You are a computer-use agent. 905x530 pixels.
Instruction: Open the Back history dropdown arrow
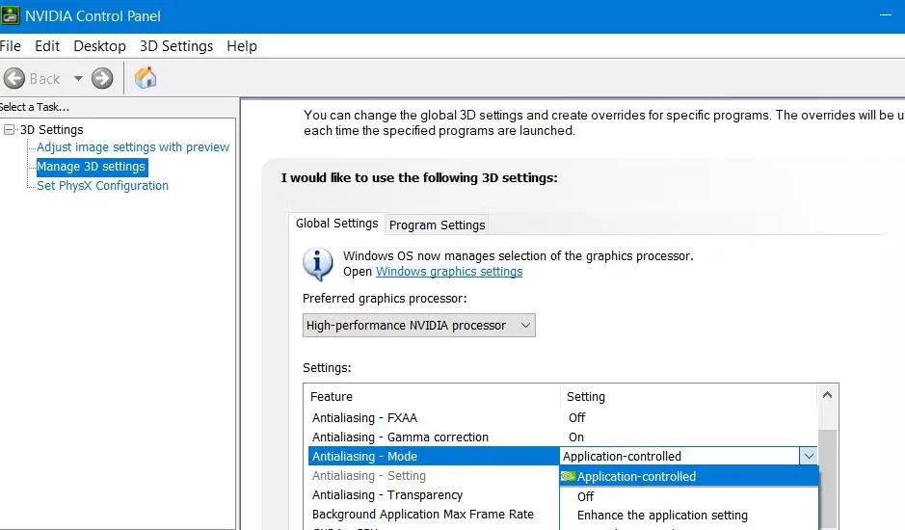click(78, 78)
